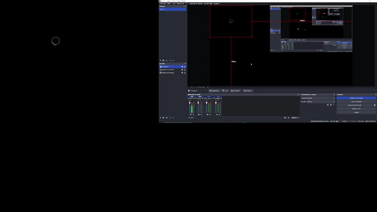Toggle visibility of Captura de pantalla source
The width and height of the screenshot is (377, 212).
182,70
